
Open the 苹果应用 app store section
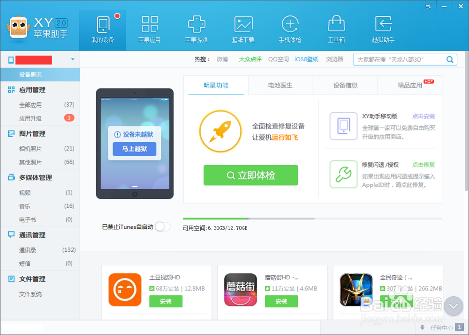[150, 28]
